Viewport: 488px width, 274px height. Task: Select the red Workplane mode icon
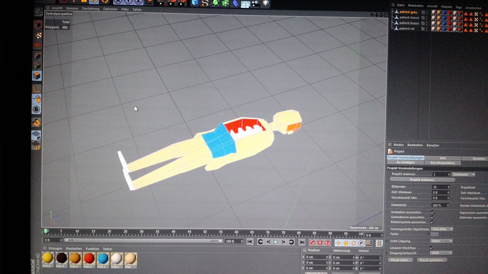point(37,45)
